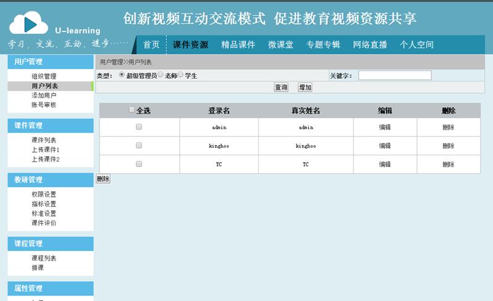Click 编辑 for the admin user
The image size is (493, 301).
[x=385, y=127]
